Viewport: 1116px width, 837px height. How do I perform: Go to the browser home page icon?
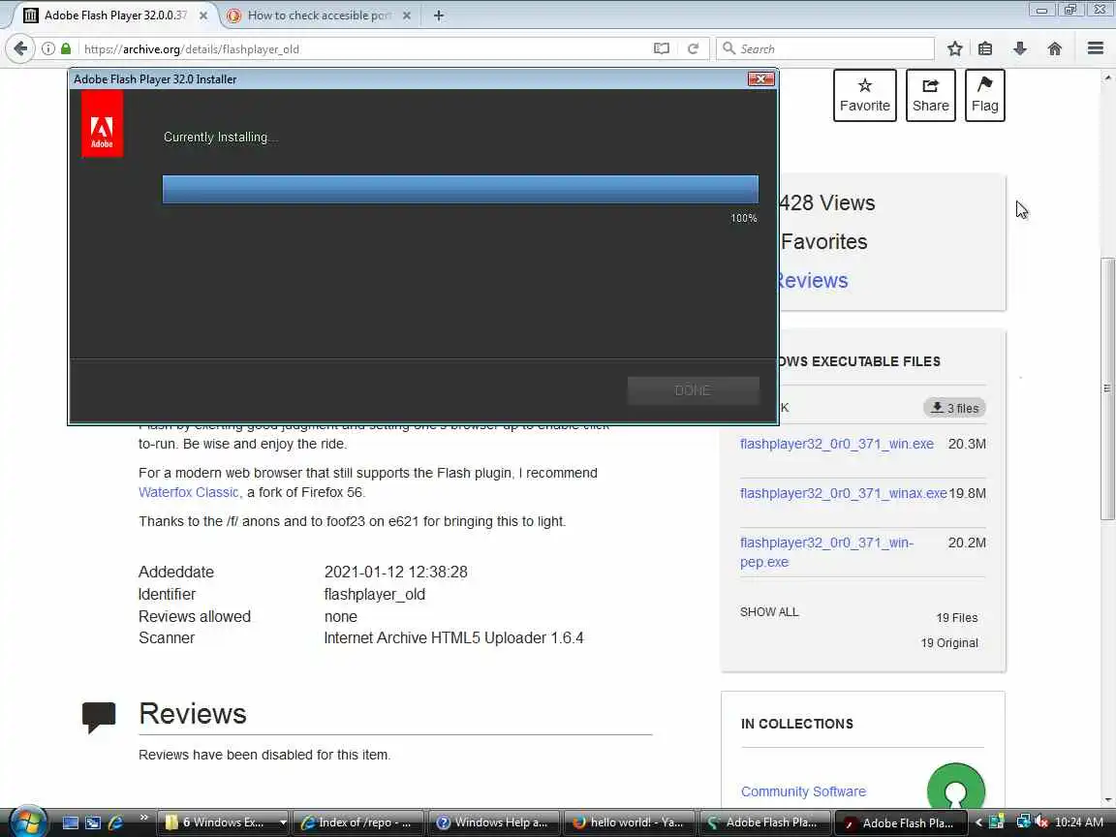1055,48
